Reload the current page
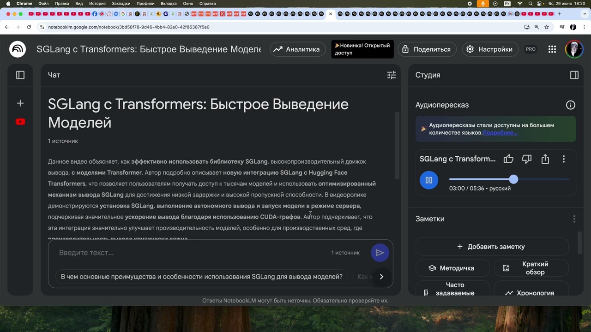 pos(29,27)
